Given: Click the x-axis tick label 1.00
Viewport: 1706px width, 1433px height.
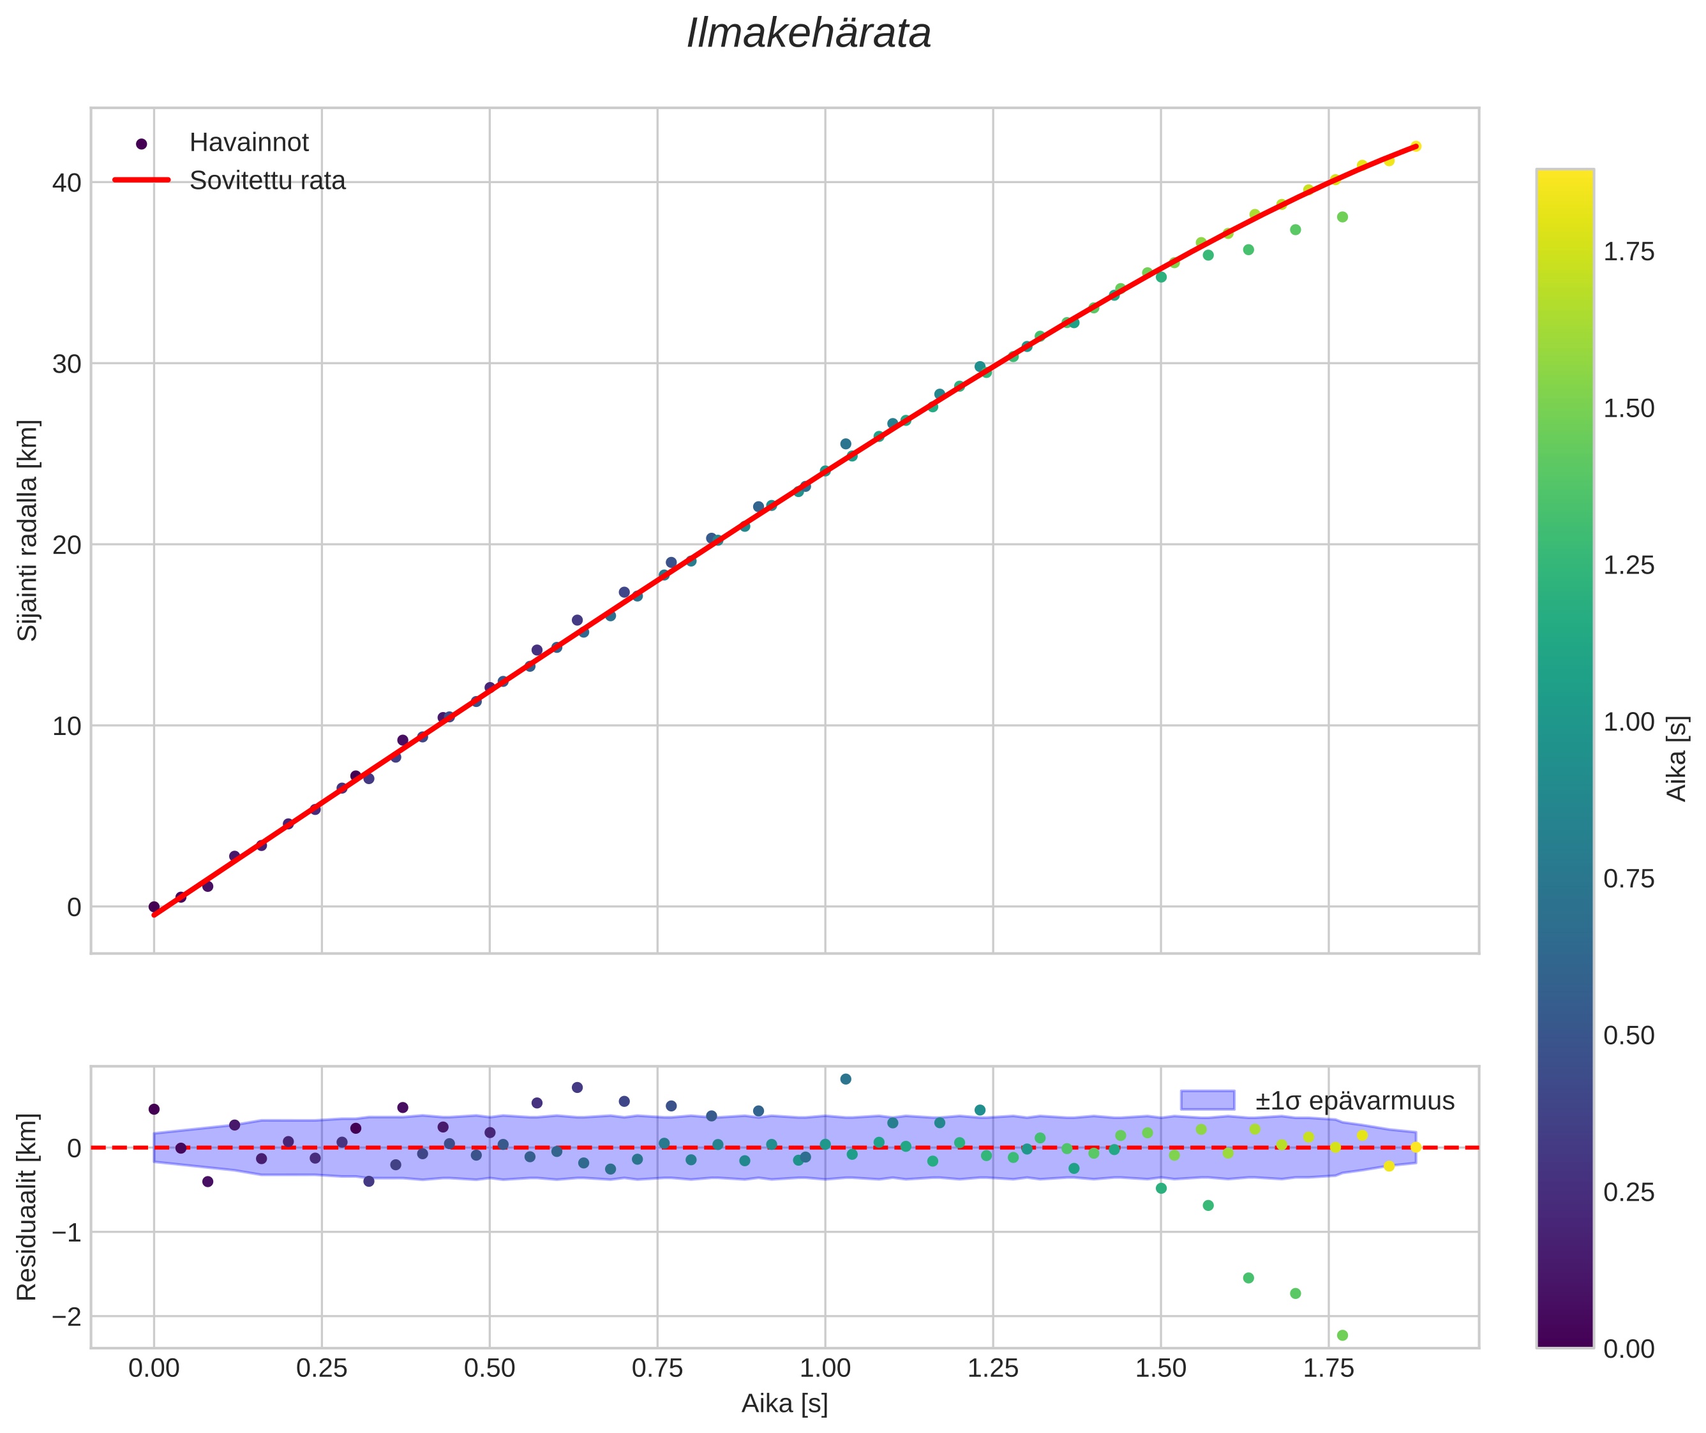Looking at the screenshot, I should coord(825,1369).
